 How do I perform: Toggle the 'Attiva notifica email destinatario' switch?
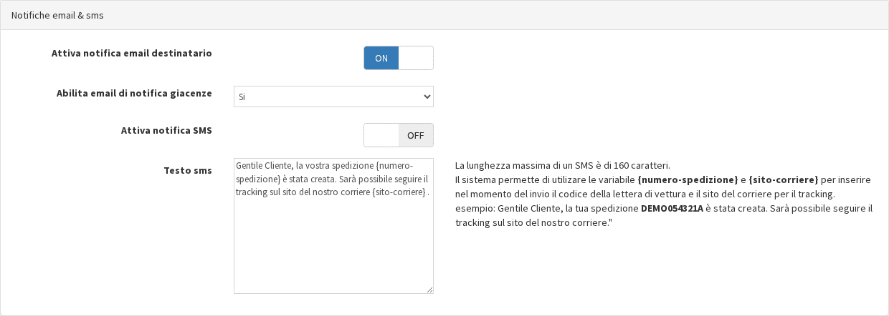pyautogui.click(x=399, y=58)
